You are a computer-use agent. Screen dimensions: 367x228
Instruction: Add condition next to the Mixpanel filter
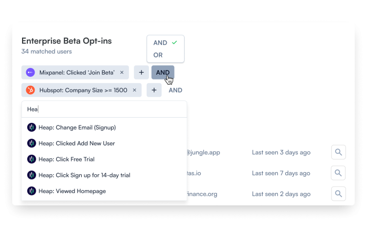[142, 72]
